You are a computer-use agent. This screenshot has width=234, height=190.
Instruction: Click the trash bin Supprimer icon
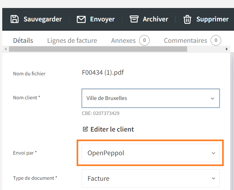tap(187, 19)
